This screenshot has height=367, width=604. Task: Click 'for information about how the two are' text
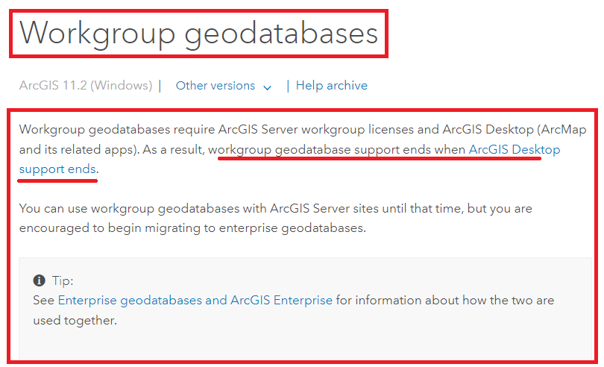pos(445,301)
